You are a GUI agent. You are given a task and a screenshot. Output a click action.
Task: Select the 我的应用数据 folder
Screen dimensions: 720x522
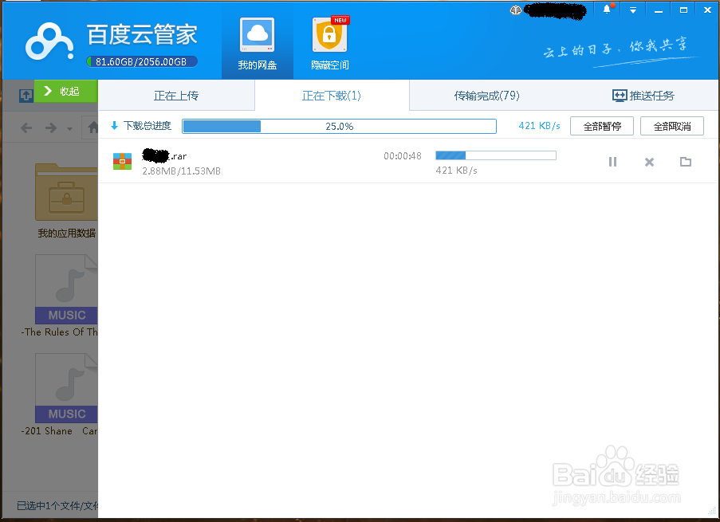(67, 201)
